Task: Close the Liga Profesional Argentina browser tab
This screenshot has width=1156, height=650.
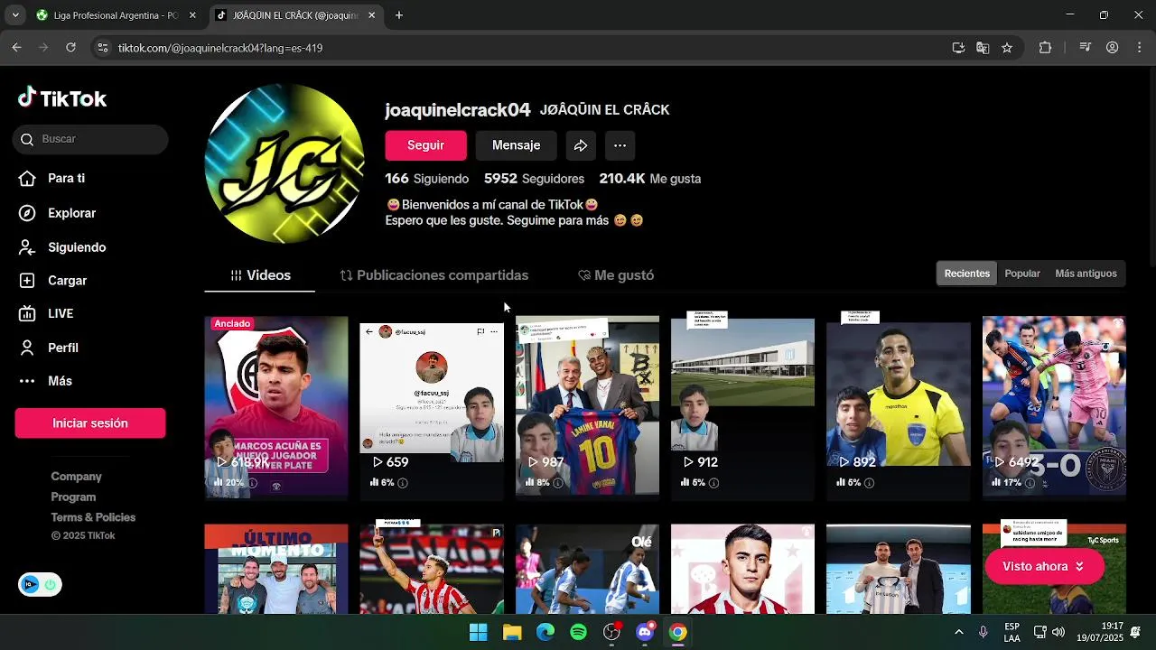Action: pyautogui.click(x=192, y=15)
